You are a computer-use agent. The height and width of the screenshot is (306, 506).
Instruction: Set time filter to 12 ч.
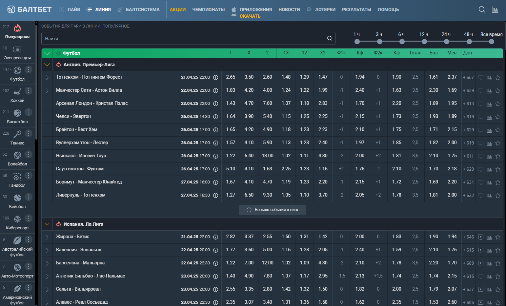tap(424, 42)
